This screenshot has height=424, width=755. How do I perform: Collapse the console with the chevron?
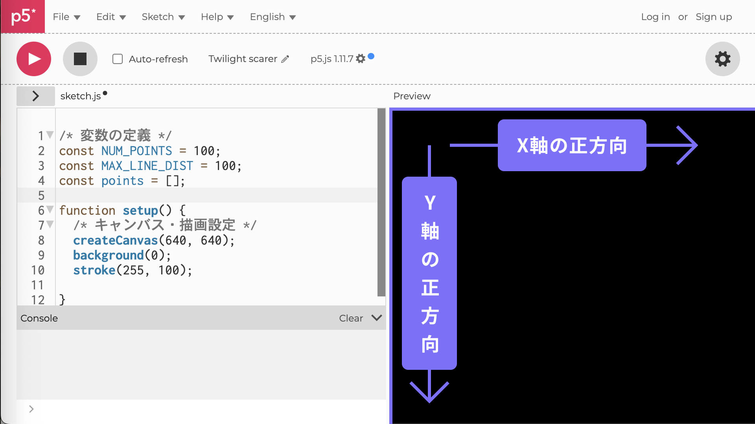point(377,318)
